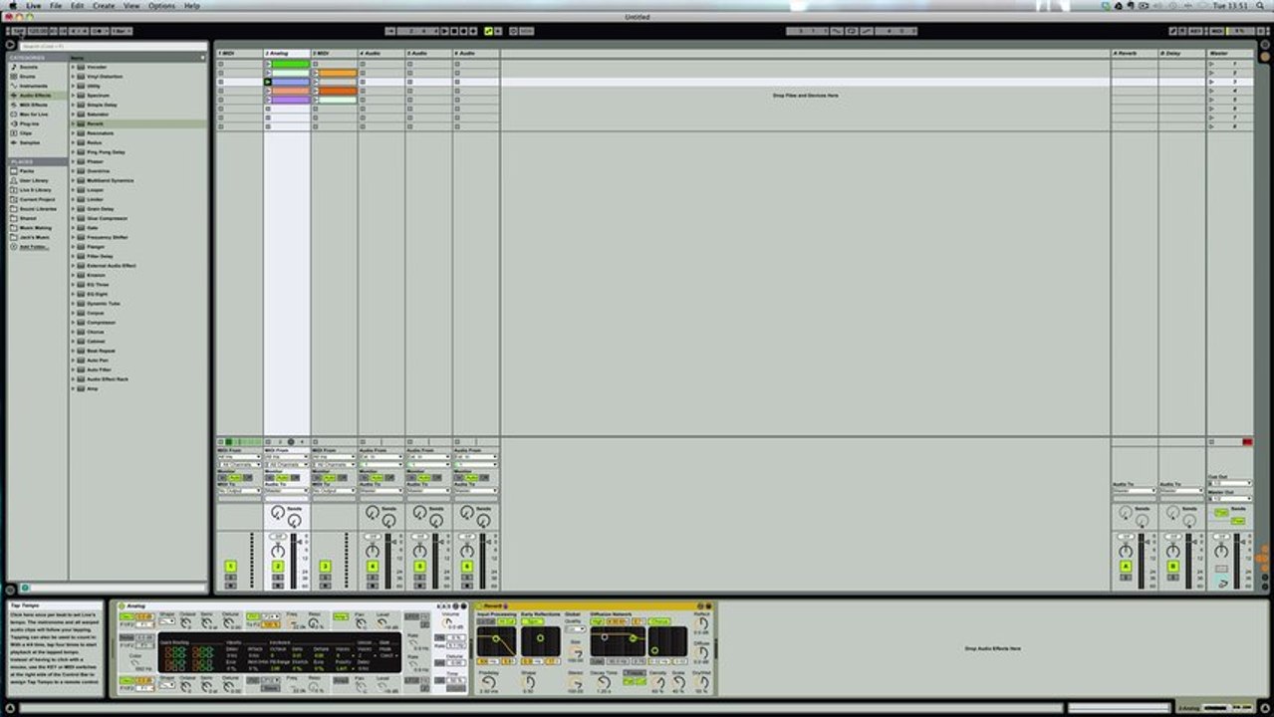Open Audio From dropdown on track 4
Screen dimensions: 1274x717
[381, 457]
